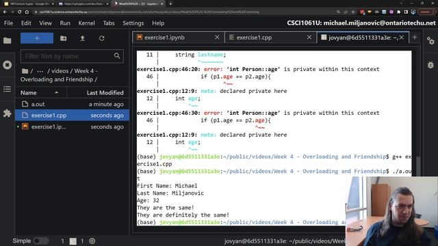Click the share page icon in address bar
Image resolution: width=438 pixels, height=246 pixels.
point(346,12)
